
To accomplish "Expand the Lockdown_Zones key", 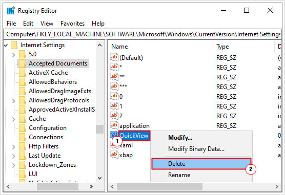I will (x=14, y=165).
